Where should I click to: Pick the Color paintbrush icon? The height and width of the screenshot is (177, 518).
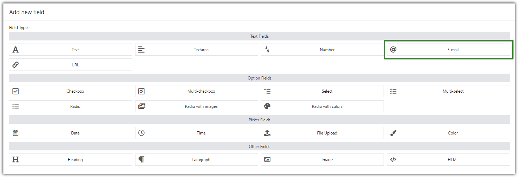pos(393,133)
